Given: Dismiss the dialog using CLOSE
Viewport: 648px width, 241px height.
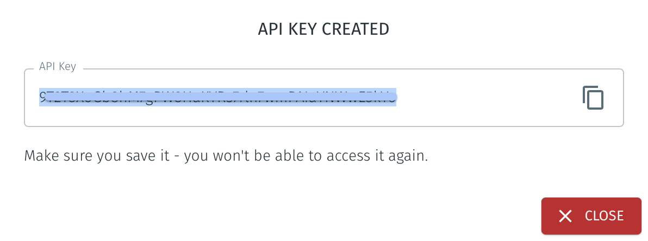Looking at the screenshot, I should (x=591, y=216).
